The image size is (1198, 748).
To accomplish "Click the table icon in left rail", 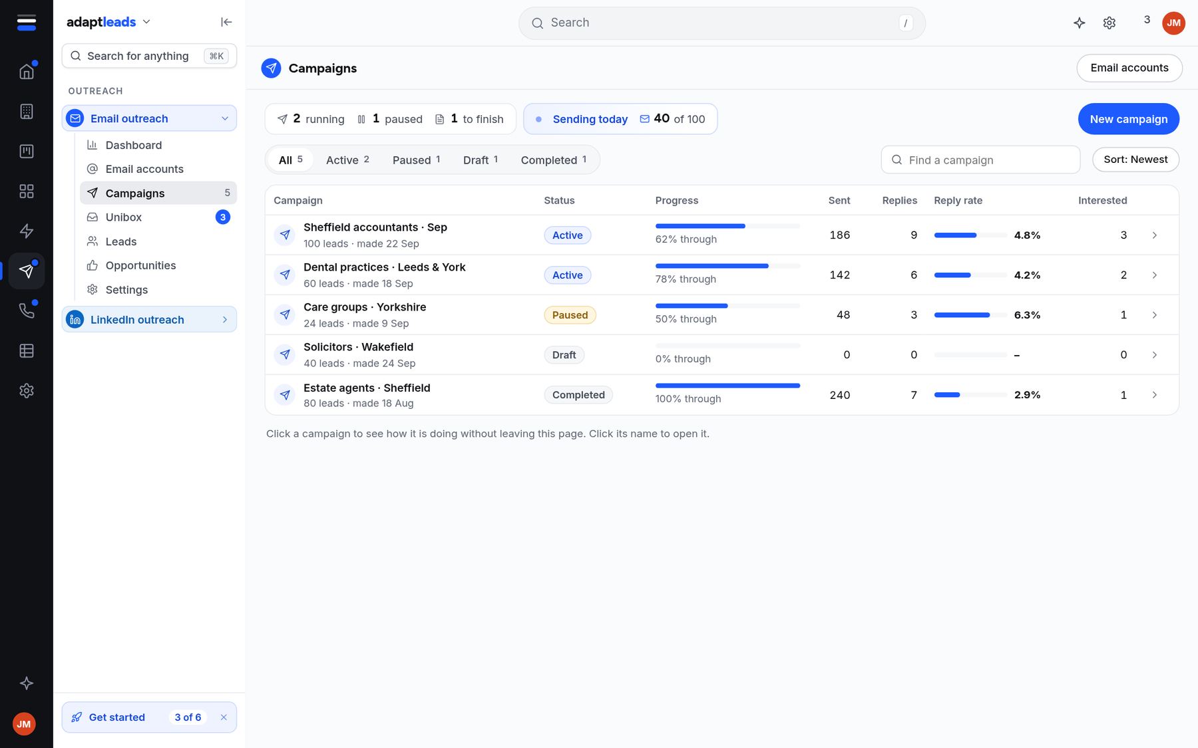I will [x=27, y=350].
